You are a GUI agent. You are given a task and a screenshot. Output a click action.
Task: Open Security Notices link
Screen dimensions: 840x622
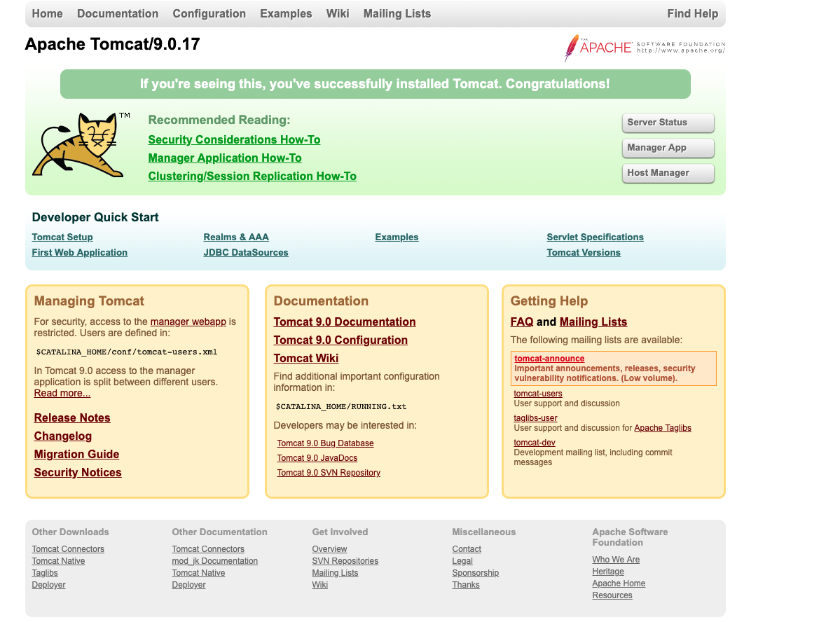coord(78,473)
